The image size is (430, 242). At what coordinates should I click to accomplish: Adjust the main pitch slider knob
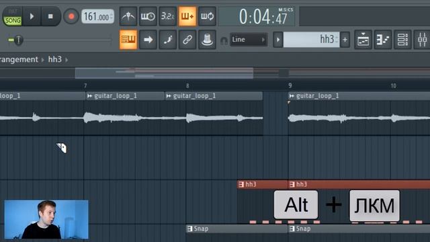pyautogui.click(x=18, y=40)
